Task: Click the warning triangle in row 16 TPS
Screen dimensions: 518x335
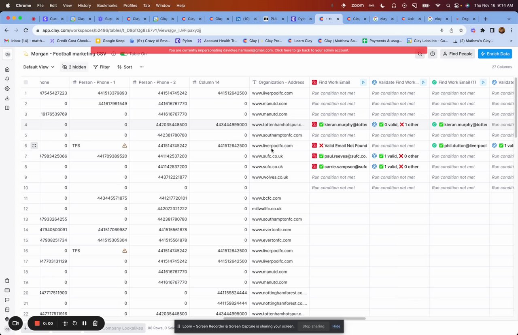Action: click(x=125, y=251)
